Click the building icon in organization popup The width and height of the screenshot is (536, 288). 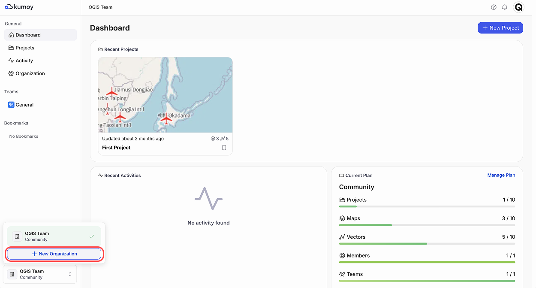tap(17, 236)
